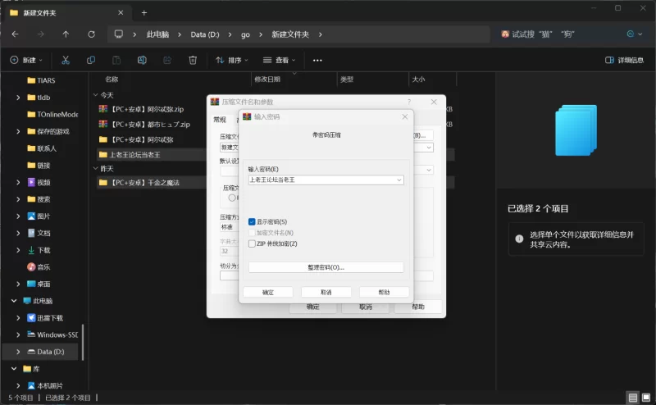Click 帮助 in the password dialog
This screenshot has height=405, width=656.
tap(384, 292)
